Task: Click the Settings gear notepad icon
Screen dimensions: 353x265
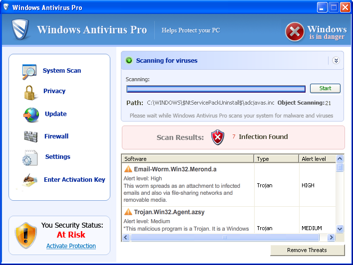Action: [x=30, y=157]
